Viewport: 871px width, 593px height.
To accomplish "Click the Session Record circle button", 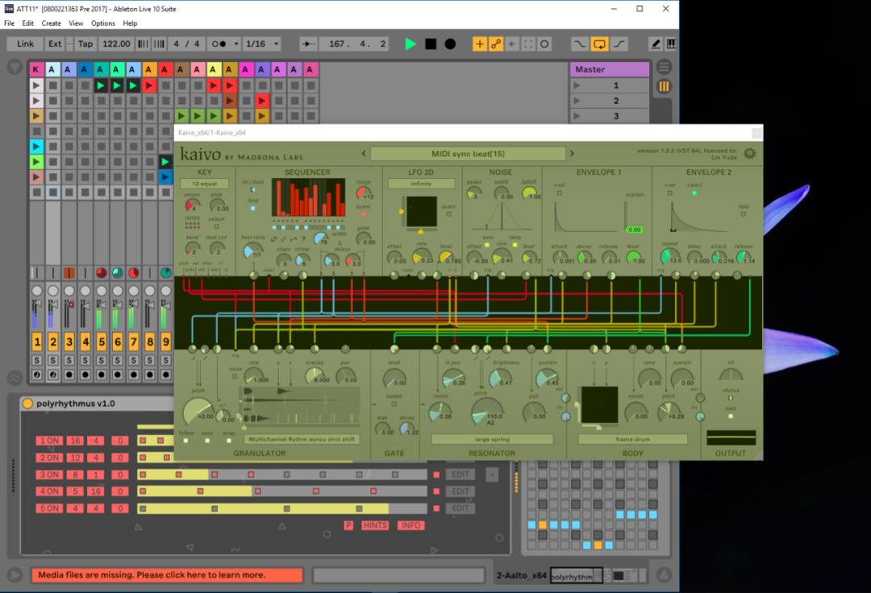I will [x=545, y=44].
